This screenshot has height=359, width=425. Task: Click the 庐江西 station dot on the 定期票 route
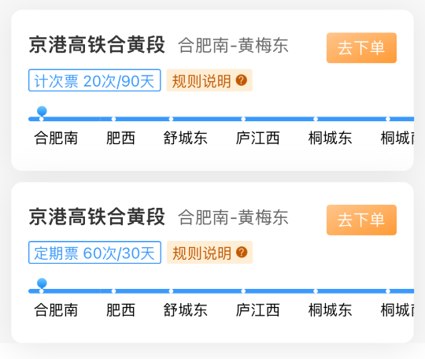[x=243, y=291]
